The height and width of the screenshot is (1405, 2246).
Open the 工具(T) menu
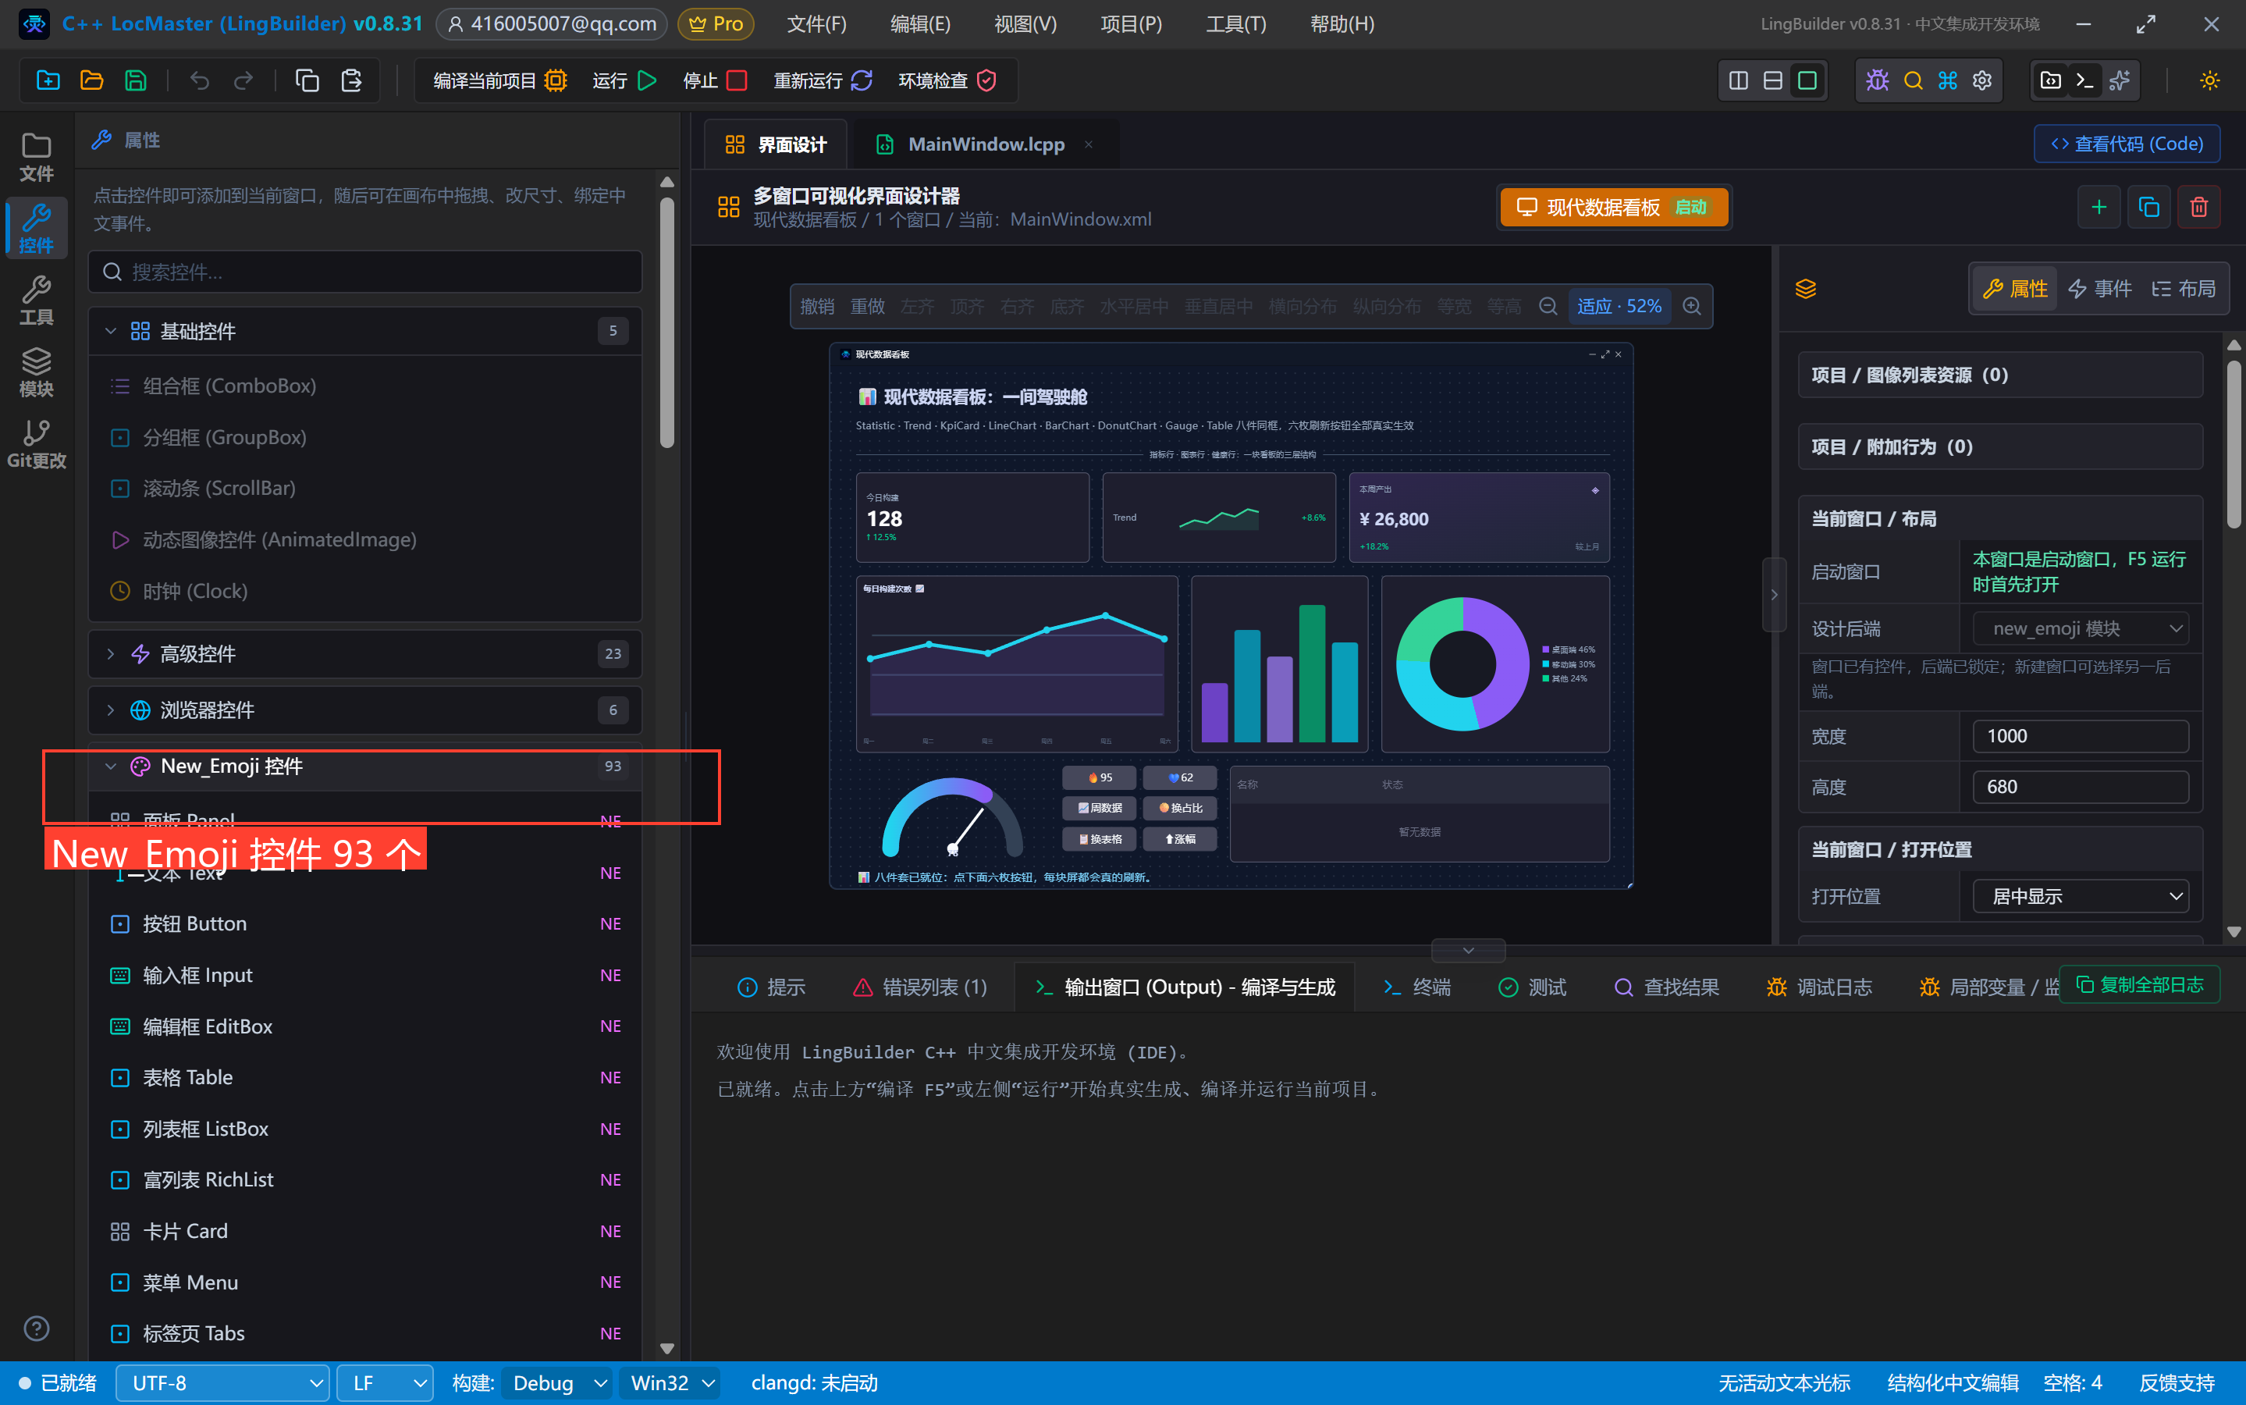pyautogui.click(x=1235, y=24)
